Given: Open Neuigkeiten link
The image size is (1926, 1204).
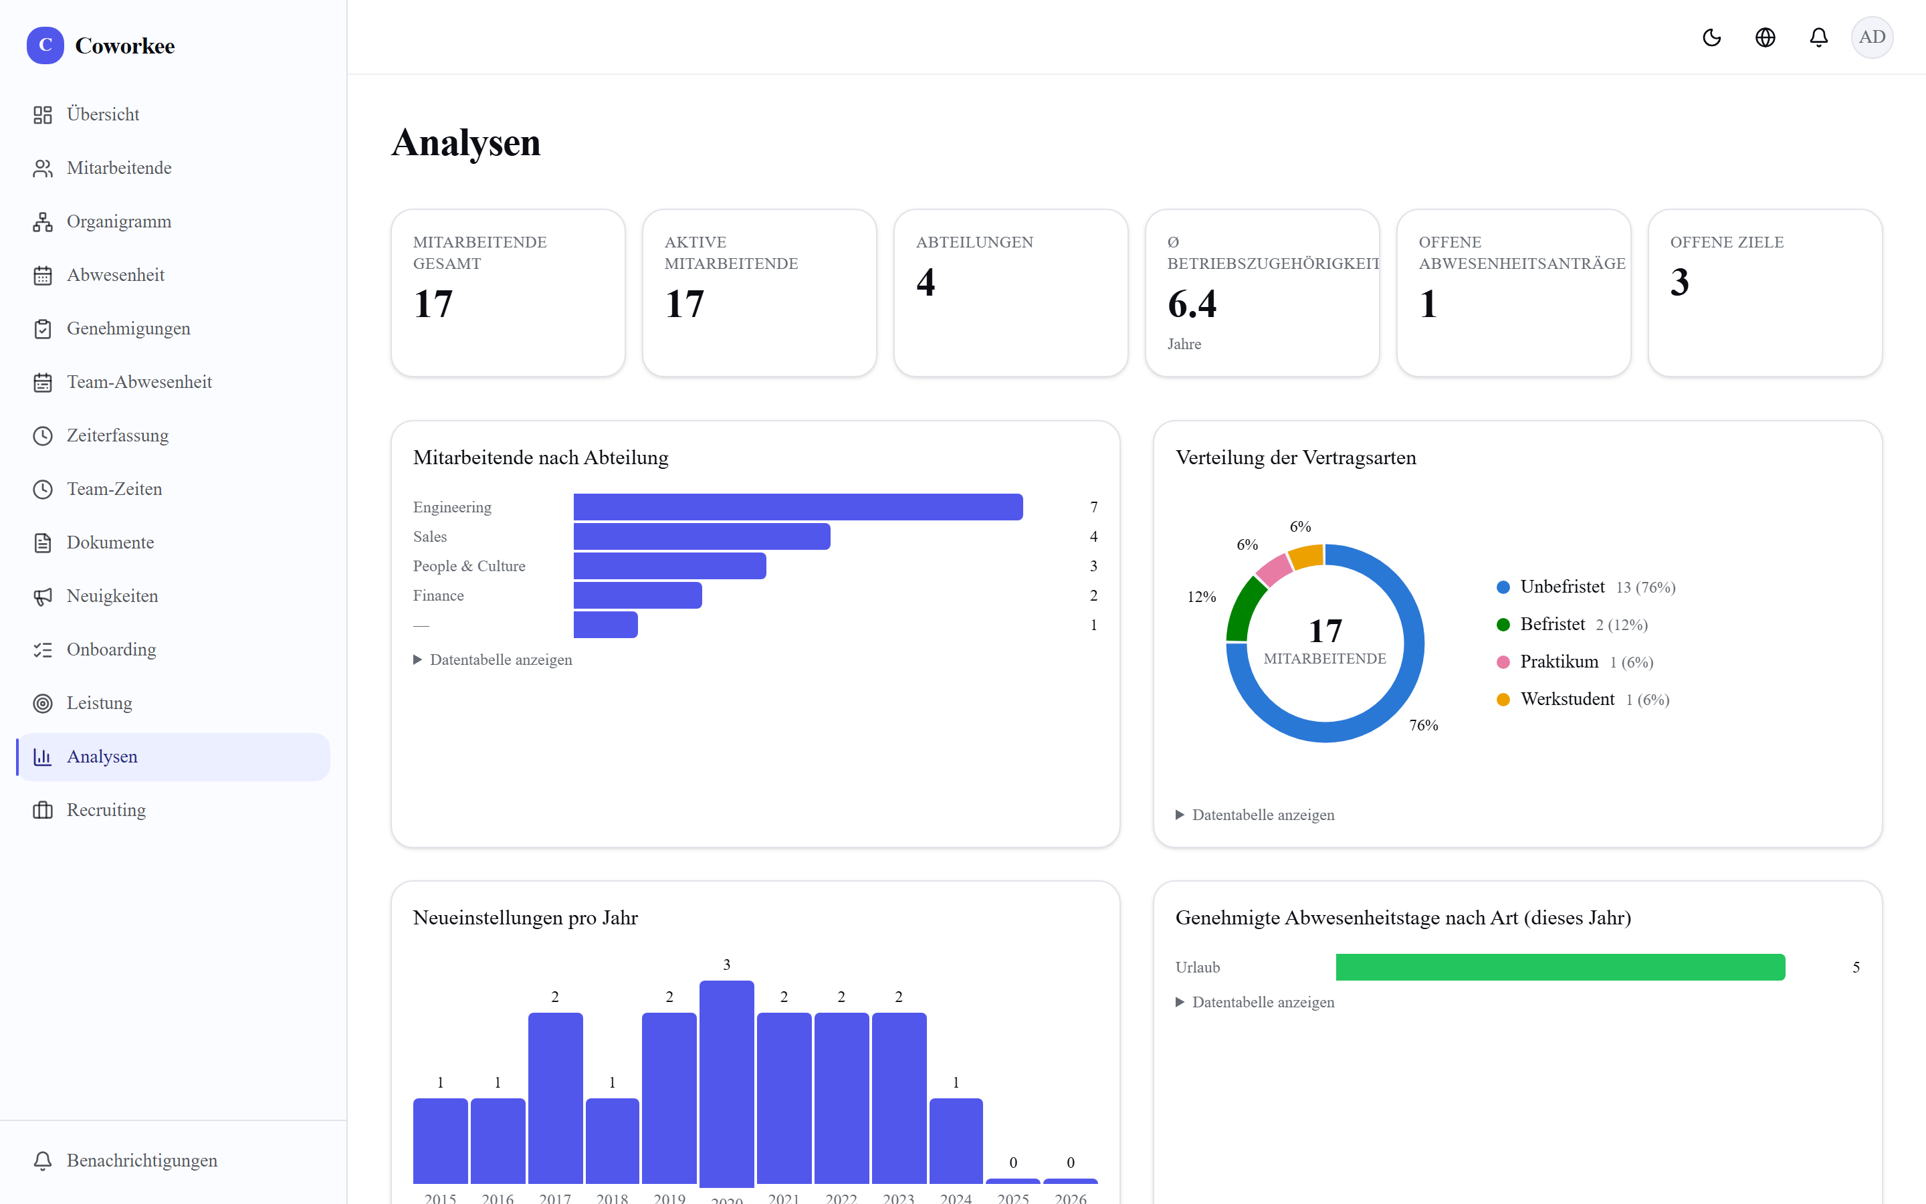Looking at the screenshot, I should point(173,595).
